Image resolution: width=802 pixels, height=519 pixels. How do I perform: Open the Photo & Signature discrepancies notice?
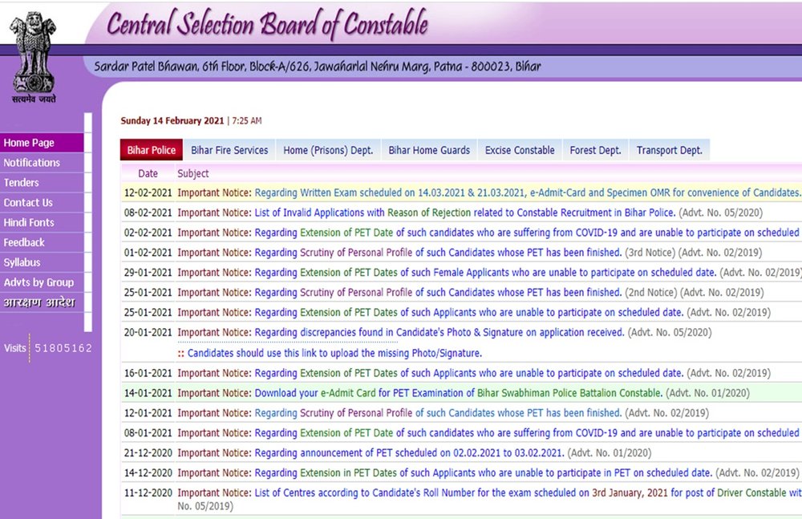tap(439, 333)
